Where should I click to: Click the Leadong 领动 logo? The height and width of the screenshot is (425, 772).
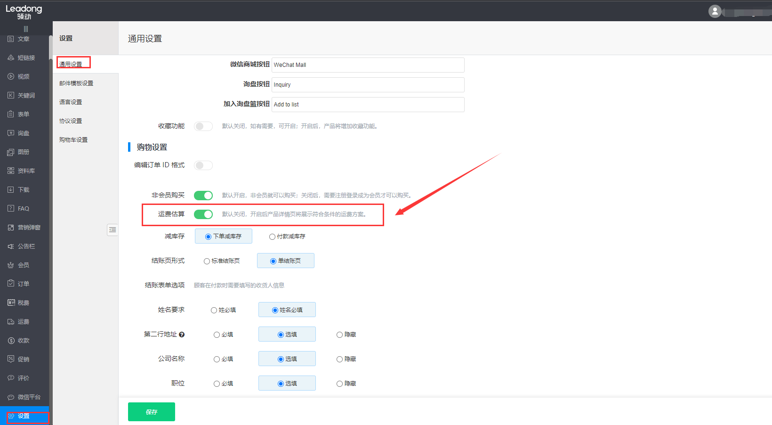(x=24, y=12)
